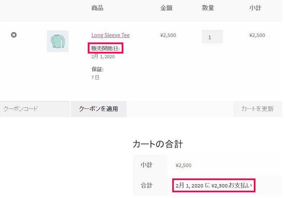Image resolution: width=284 pixels, height=198 pixels.
Task: Click the クーポンを適用 button
Action: click(x=99, y=109)
